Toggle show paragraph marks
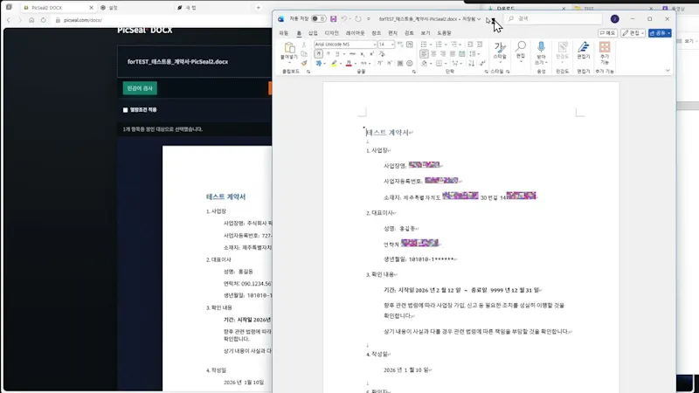 tap(482, 63)
